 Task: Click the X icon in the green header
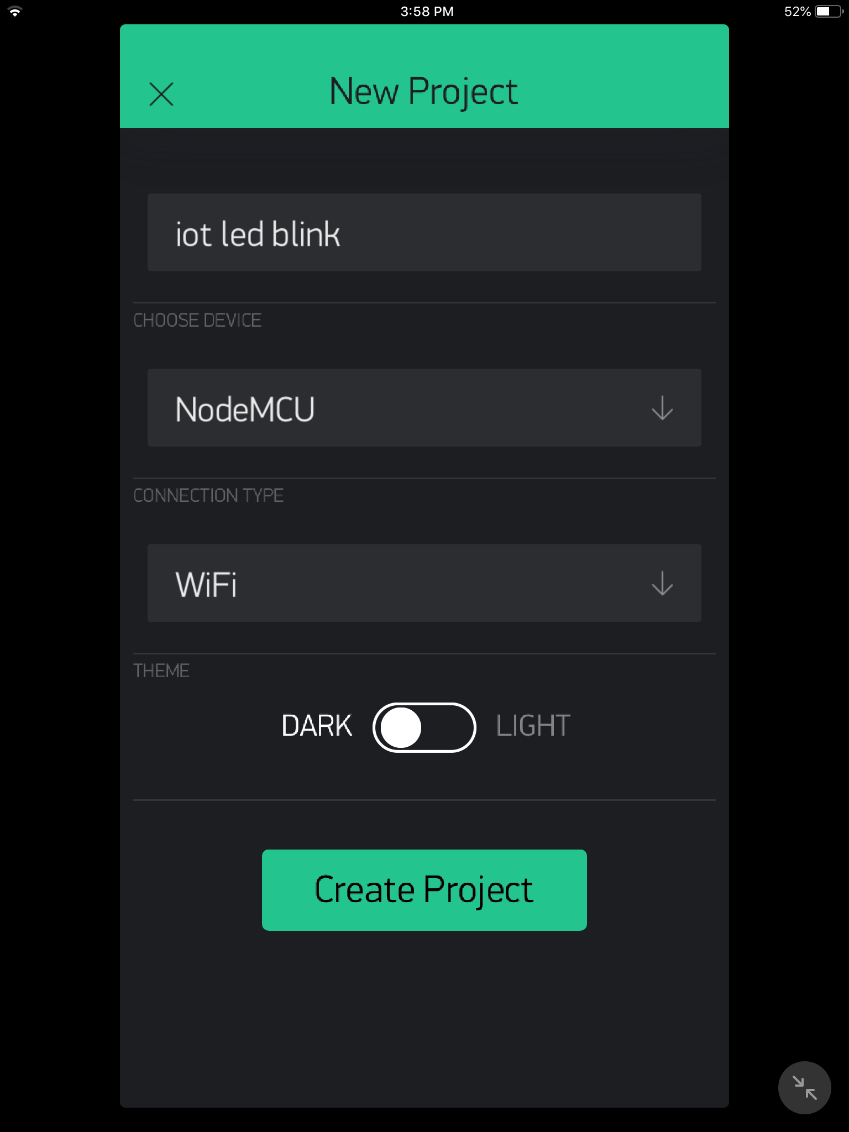pyautogui.click(x=161, y=93)
